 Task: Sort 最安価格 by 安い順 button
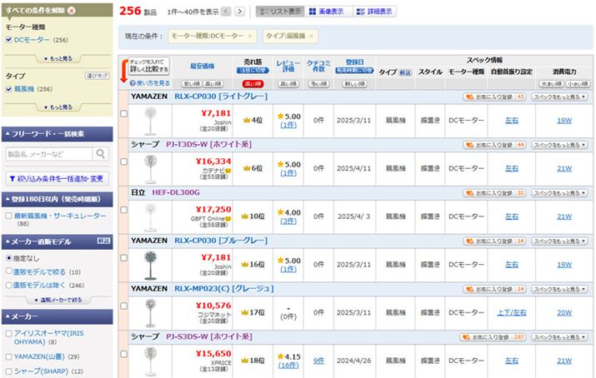tap(190, 83)
